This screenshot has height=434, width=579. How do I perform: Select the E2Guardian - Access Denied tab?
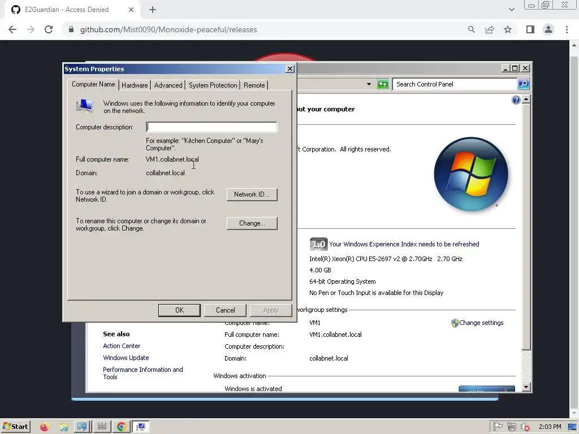point(67,10)
